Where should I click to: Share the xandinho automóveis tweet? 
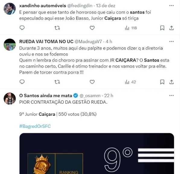coord(171,28)
